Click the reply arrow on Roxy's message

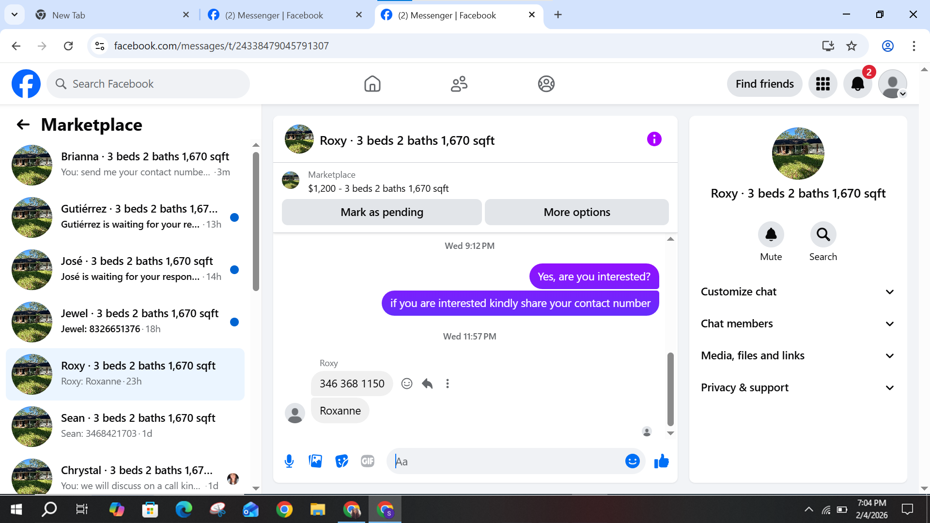[x=427, y=384]
